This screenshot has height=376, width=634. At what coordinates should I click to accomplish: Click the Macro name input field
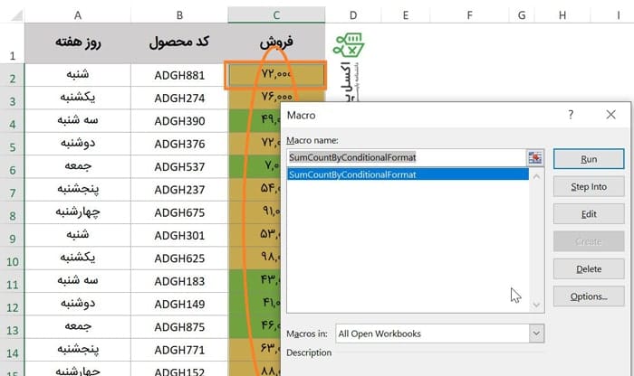(407, 157)
